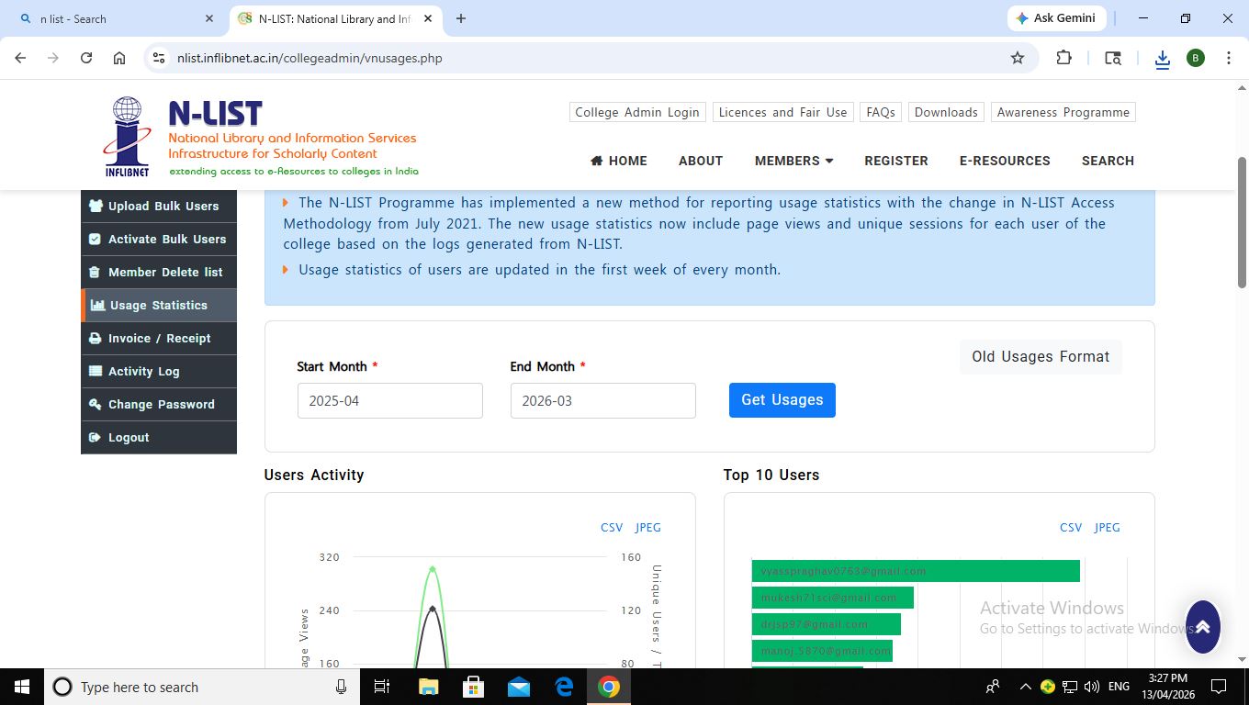Click the browser home icon

point(119,58)
